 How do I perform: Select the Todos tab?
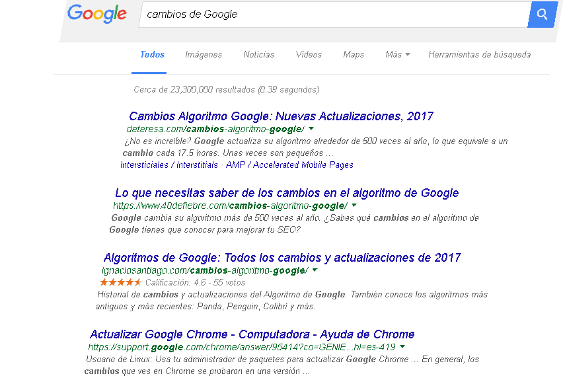coord(152,55)
